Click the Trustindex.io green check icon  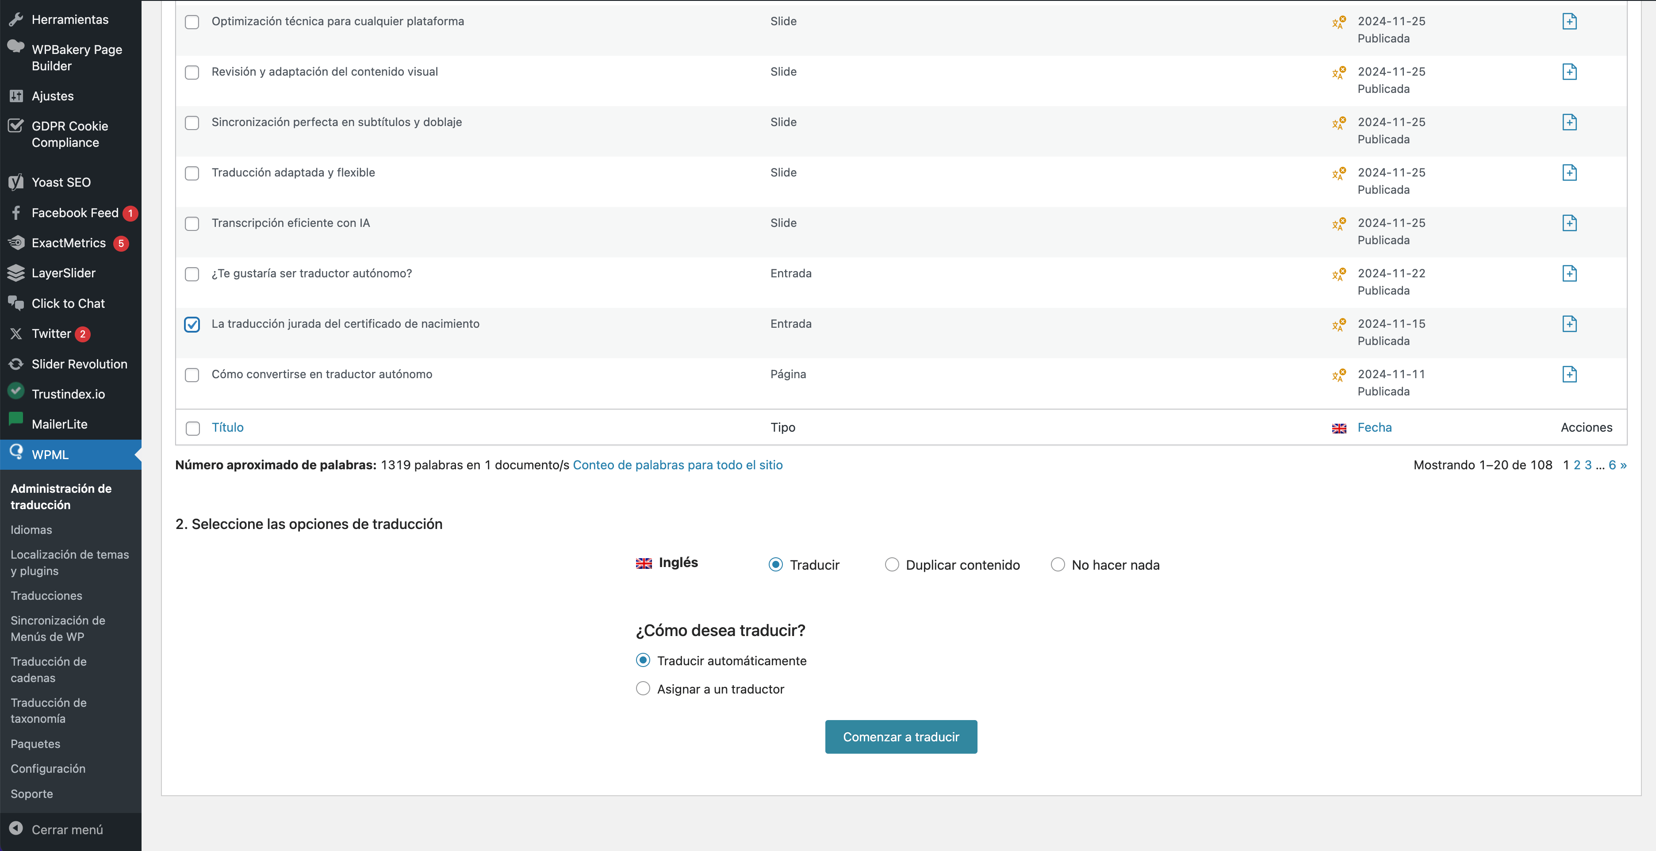16,390
